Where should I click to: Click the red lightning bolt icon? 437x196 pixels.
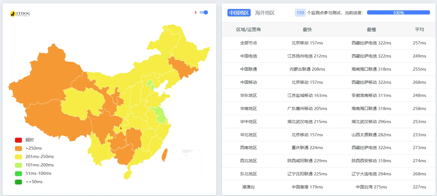[195, 12]
